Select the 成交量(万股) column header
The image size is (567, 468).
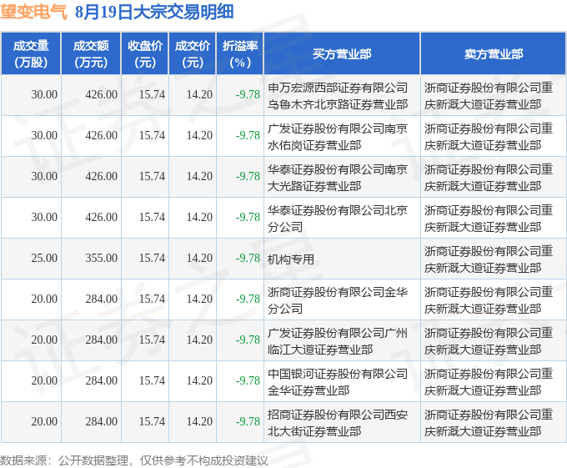[x=31, y=54]
